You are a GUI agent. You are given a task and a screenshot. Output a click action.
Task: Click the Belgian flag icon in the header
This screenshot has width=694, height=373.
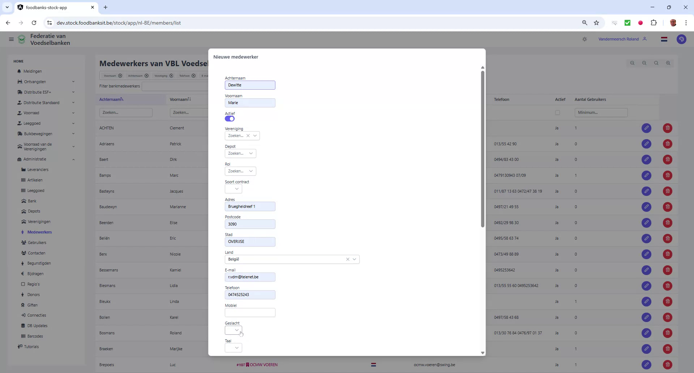(x=664, y=39)
